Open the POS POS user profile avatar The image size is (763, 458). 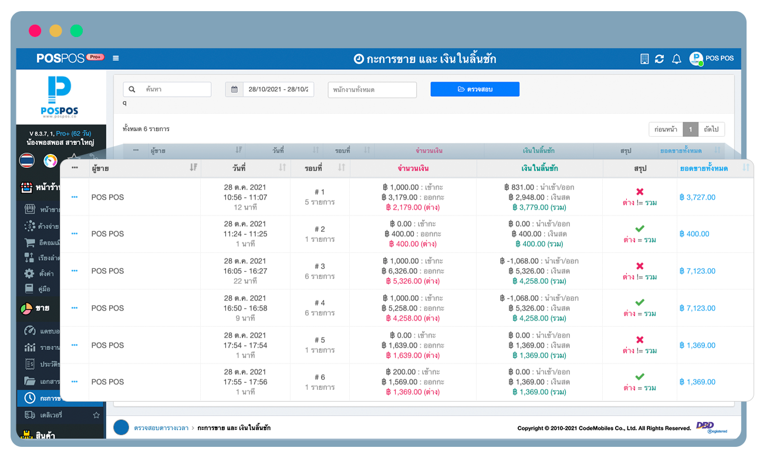click(x=696, y=59)
